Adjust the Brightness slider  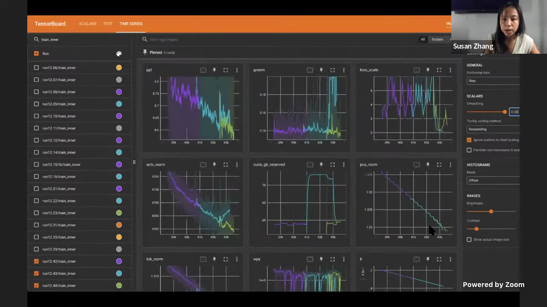point(491,211)
